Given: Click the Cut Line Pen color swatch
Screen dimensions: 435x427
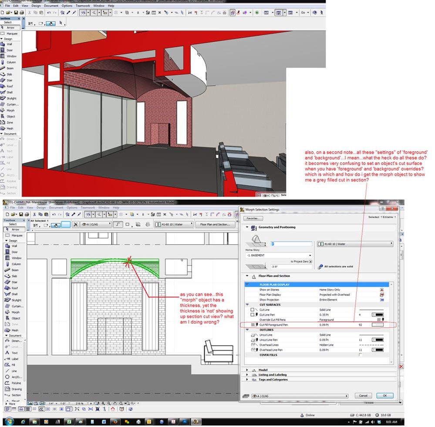Looking at the screenshot, I should point(378,315).
